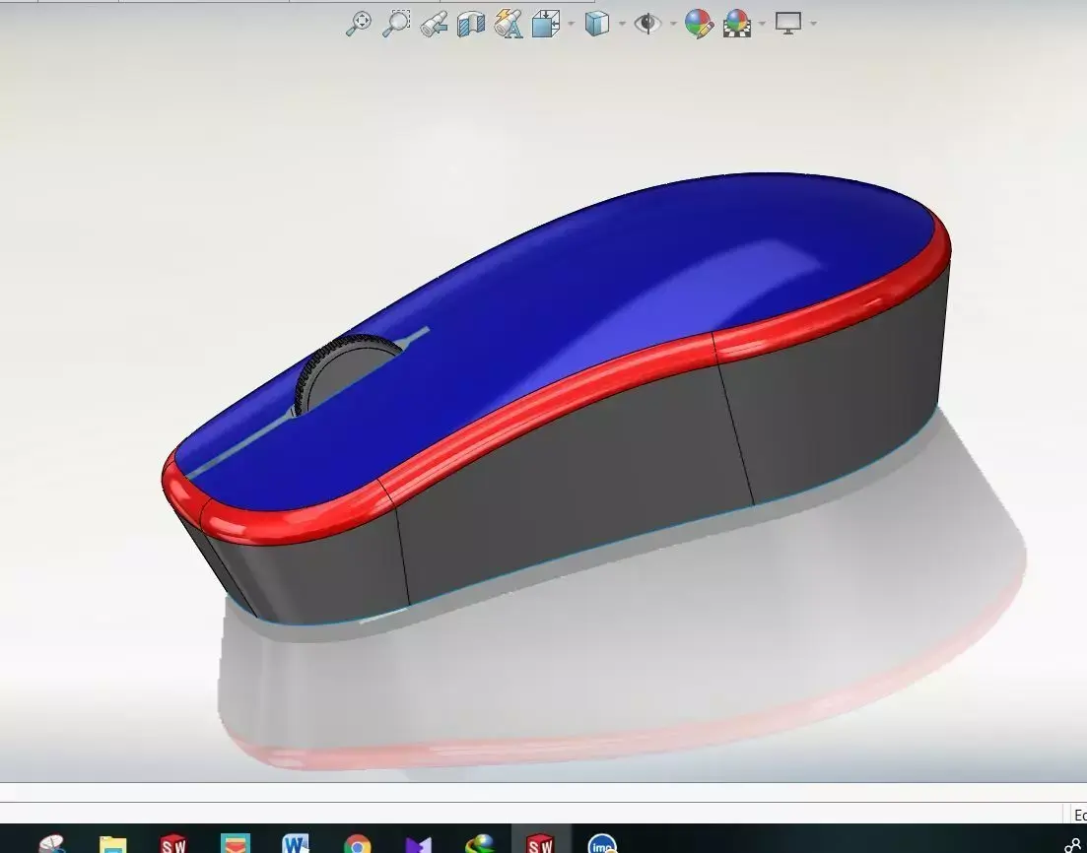
Task: Click the Display Style cube icon
Action: click(x=597, y=24)
